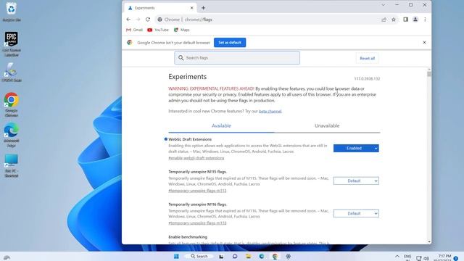This screenshot has width=464, height=261.
Task: Switch to the Unavailable tab
Action: (x=327, y=125)
